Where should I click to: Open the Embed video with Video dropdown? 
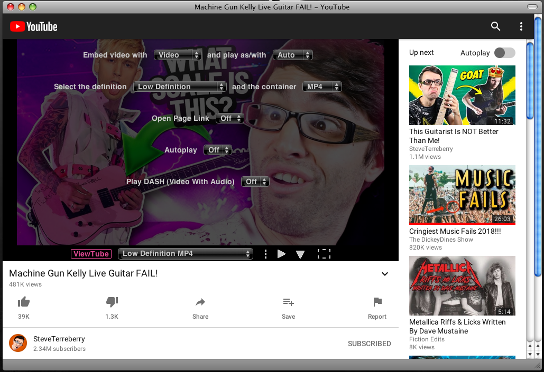[x=178, y=55]
